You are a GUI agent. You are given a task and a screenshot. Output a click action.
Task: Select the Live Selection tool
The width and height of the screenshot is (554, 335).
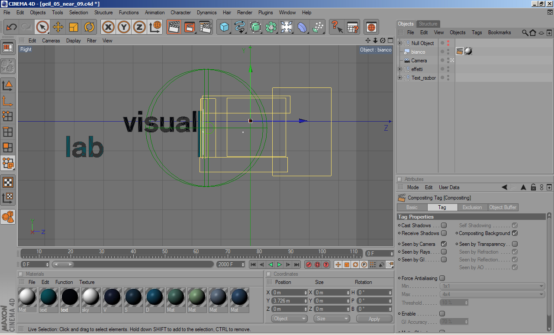42,27
